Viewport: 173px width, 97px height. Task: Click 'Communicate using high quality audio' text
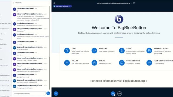(x=135, y=52)
